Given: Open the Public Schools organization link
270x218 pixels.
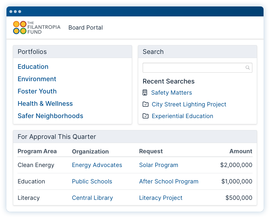Looking at the screenshot, I should 92,181.
